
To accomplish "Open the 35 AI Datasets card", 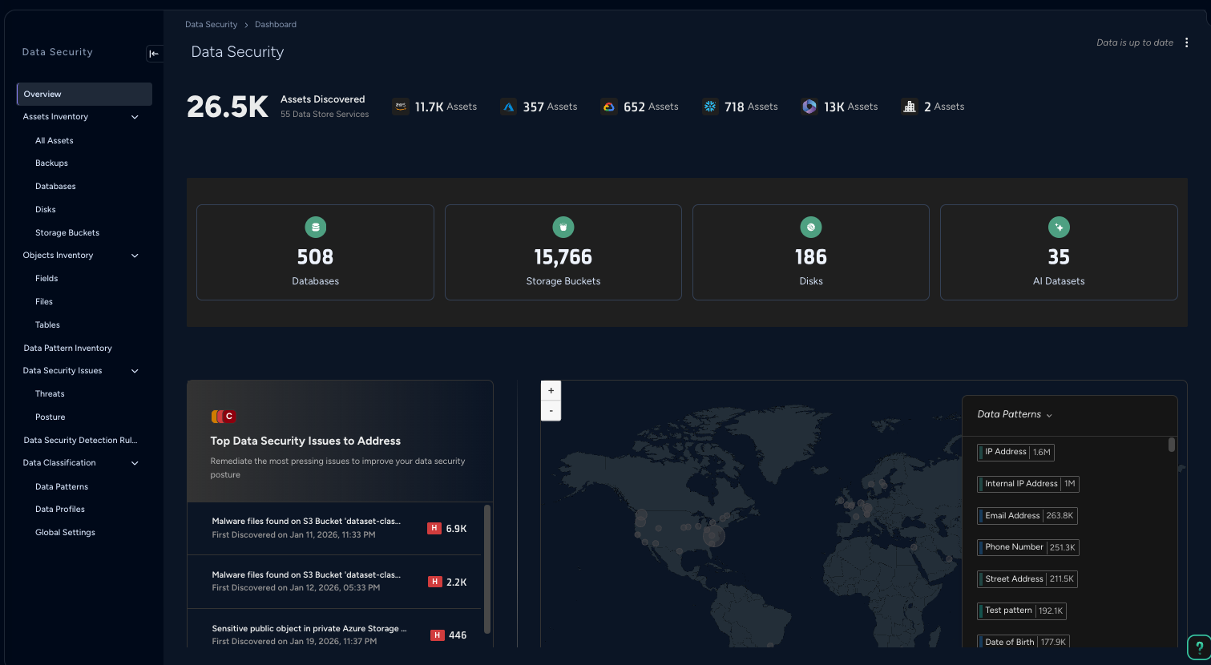I will 1059,252.
